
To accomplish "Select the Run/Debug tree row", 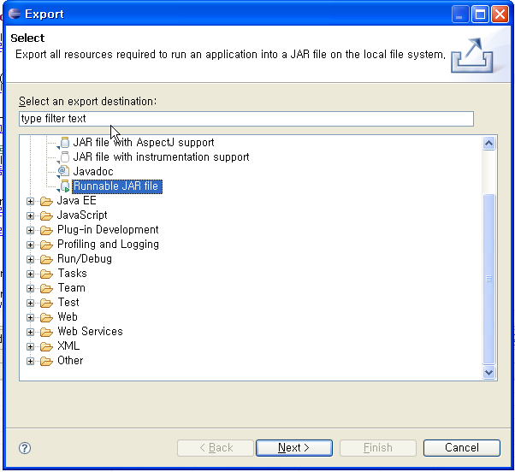I will coord(85,258).
